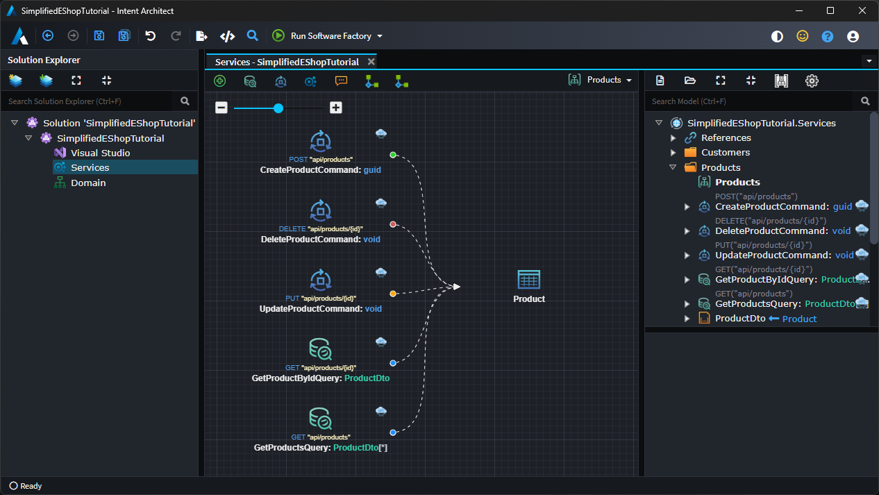Click the cloud icon beside UpdateProductCommand in diagram
The width and height of the screenshot is (879, 495).
pyautogui.click(x=381, y=273)
